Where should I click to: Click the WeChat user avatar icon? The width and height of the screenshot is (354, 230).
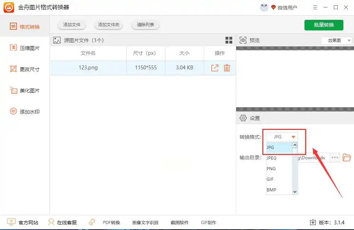click(x=264, y=7)
